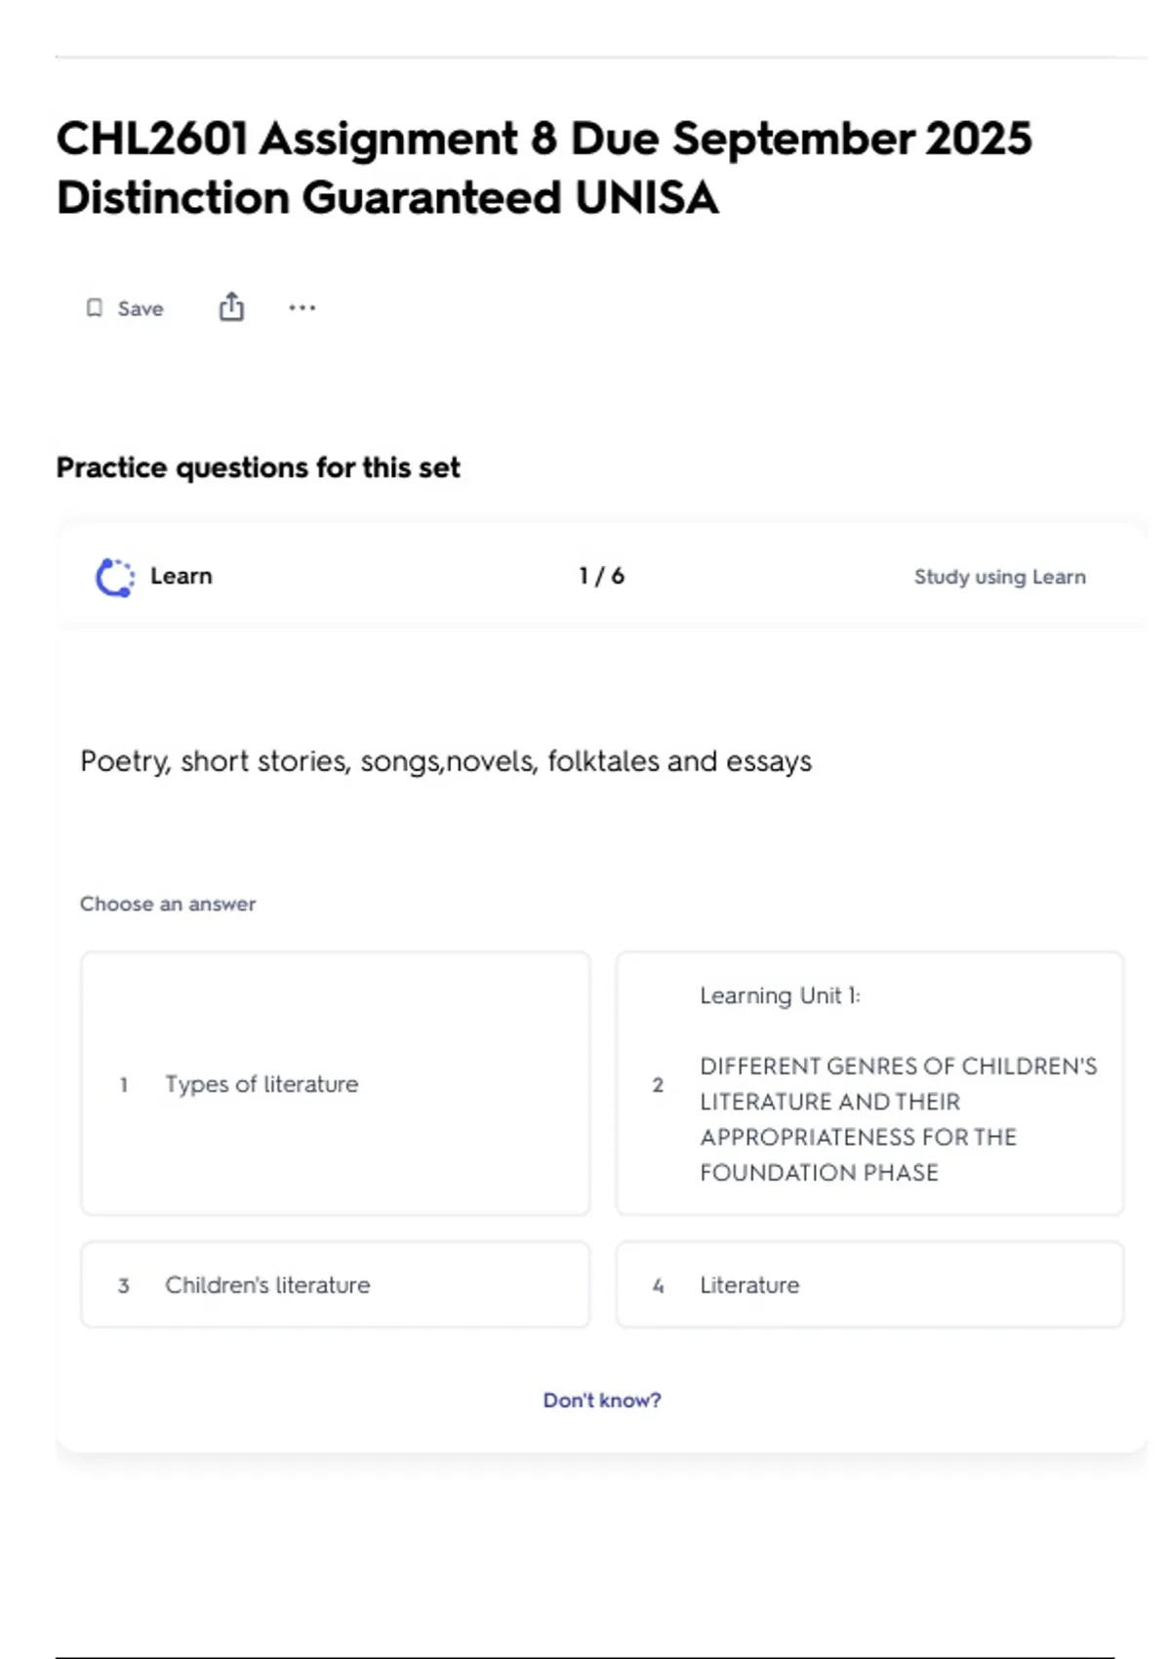Screen dimensions: 1171x1659
Task: Click the 'Choose an answer' label
Action: pyautogui.click(x=168, y=904)
